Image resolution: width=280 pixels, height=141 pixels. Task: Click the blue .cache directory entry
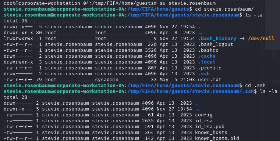(207, 56)
